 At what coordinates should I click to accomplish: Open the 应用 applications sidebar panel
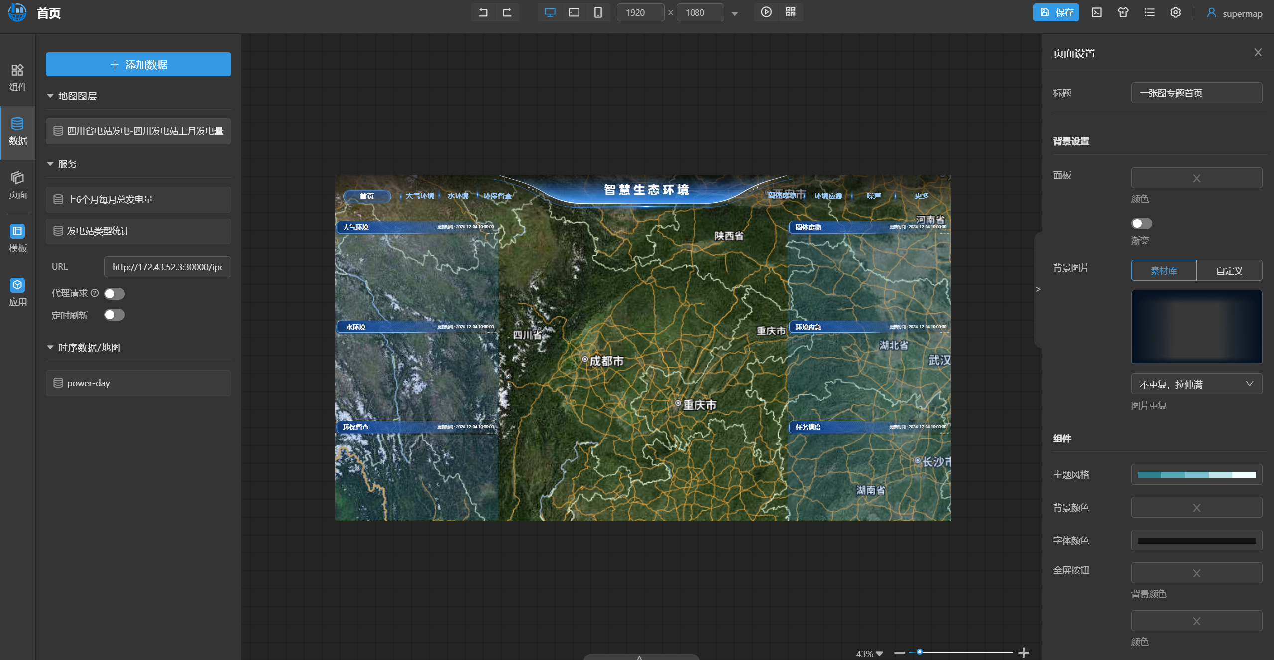(x=18, y=293)
